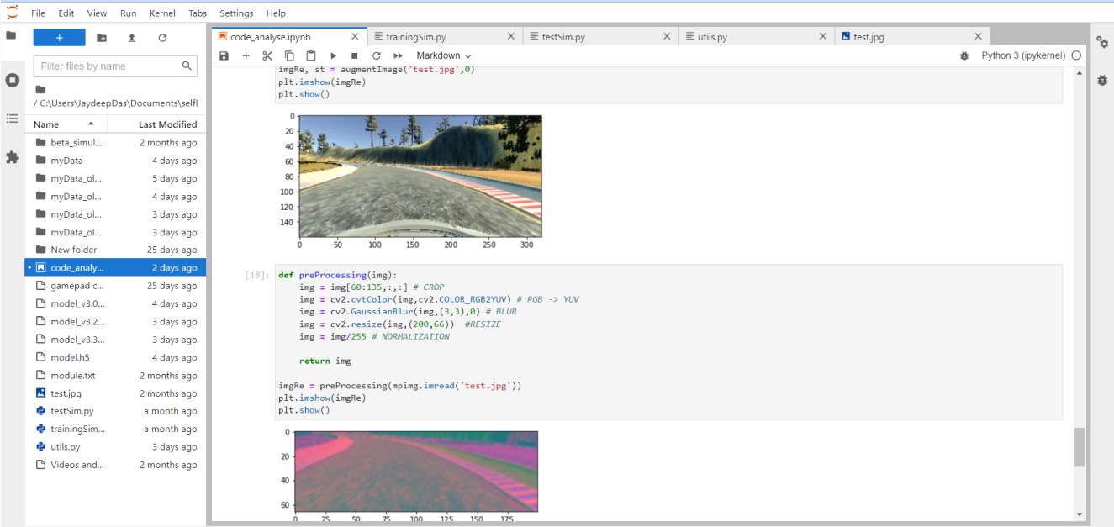
Task: Restart kernel and run all cells
Action: click(x=399, y=55)
